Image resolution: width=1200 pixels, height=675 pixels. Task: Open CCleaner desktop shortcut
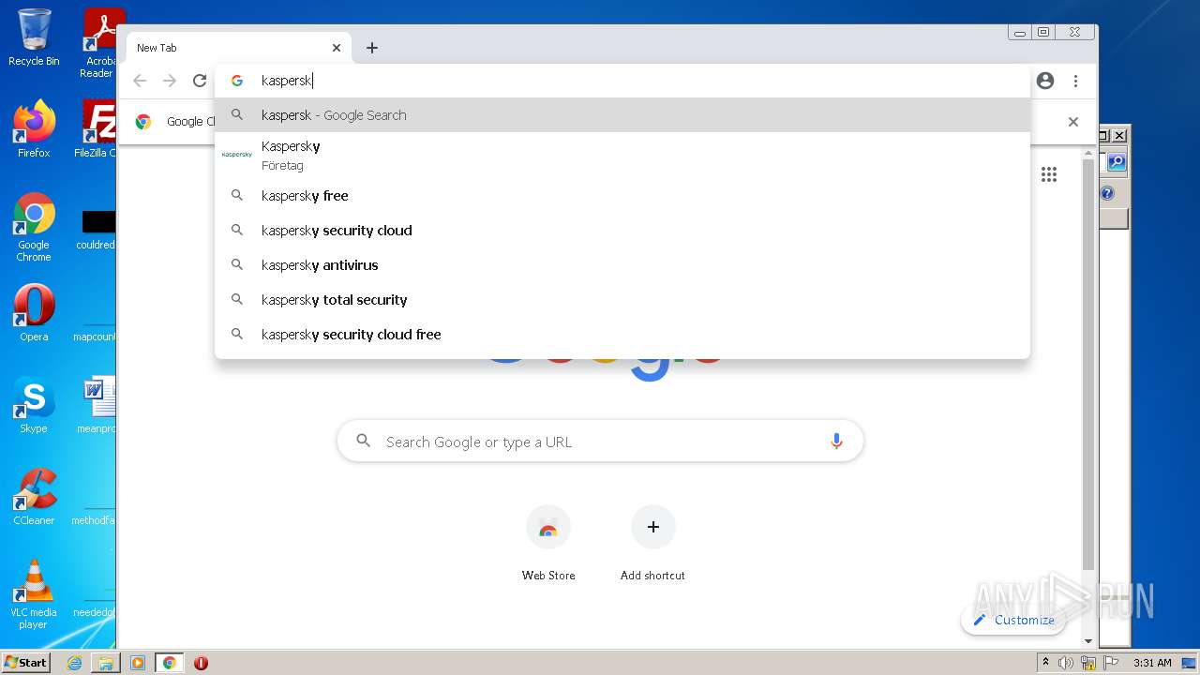tap(34, 497)
